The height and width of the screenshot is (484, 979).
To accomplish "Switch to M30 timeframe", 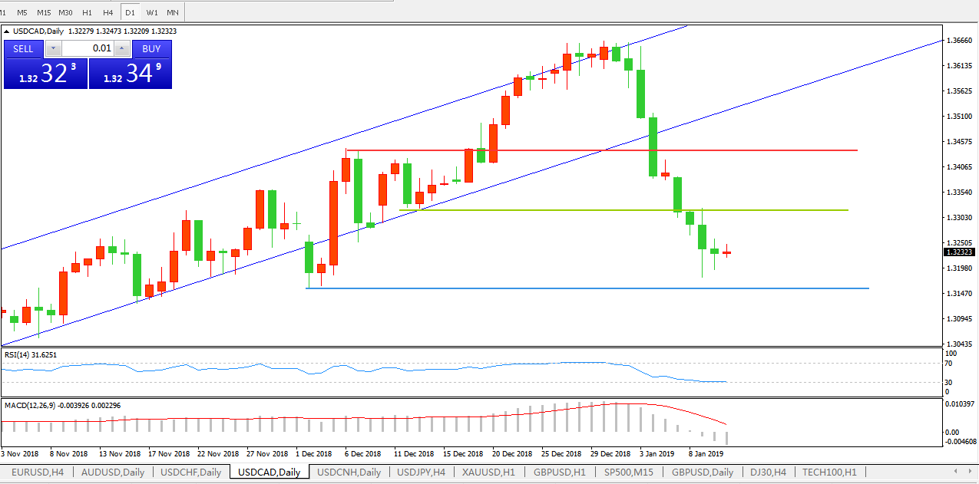I will [65, 12].
